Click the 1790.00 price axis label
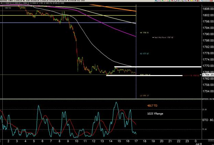214x145 pixels. click(x=208, y=34)
